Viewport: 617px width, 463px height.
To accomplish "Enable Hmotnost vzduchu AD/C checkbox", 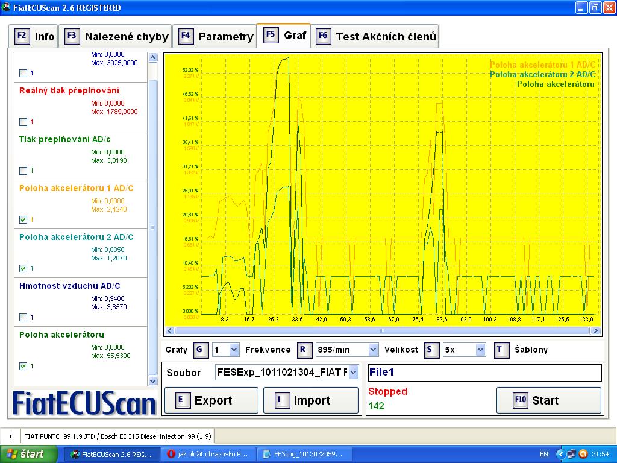I will point(23,317).
